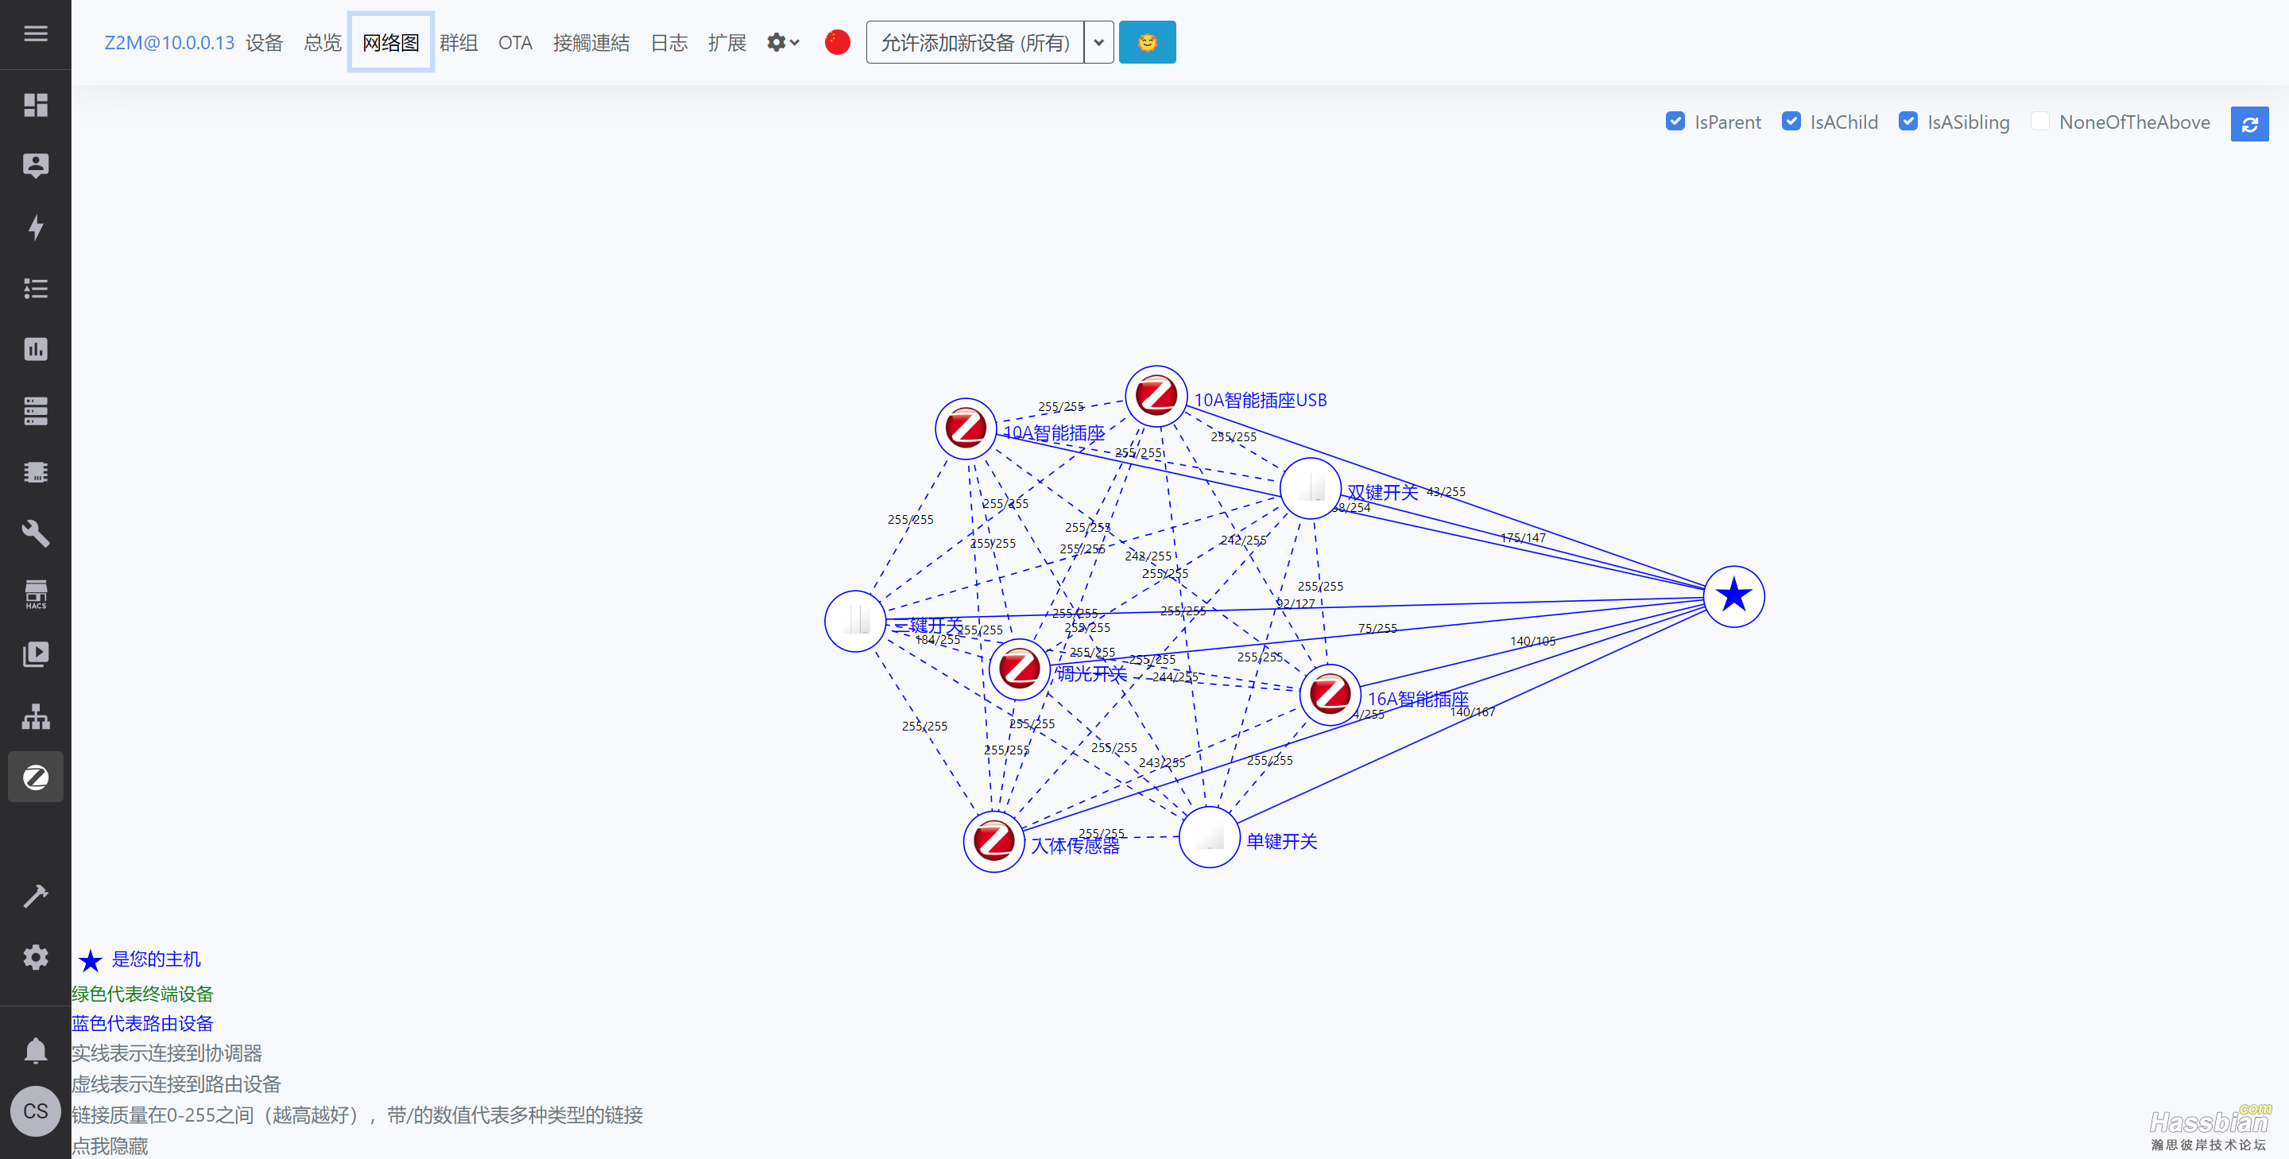The image size is (2289, 1159).
Task: Open the Settings gear in sidebar
Action: 36,957
